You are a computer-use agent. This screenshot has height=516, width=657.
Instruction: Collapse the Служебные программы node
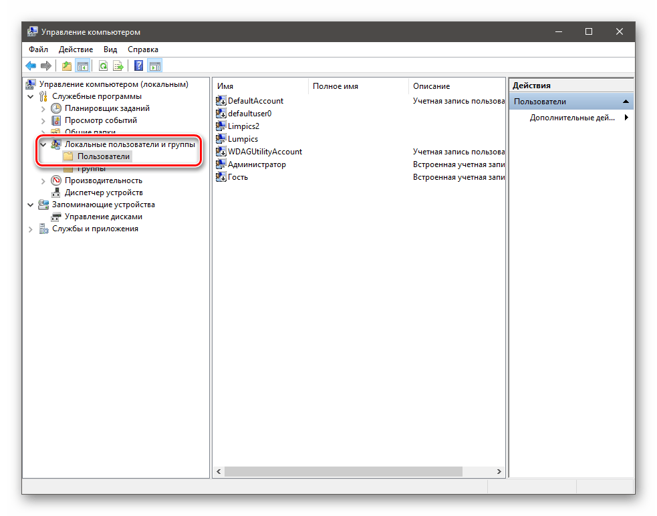pos(31,97)
